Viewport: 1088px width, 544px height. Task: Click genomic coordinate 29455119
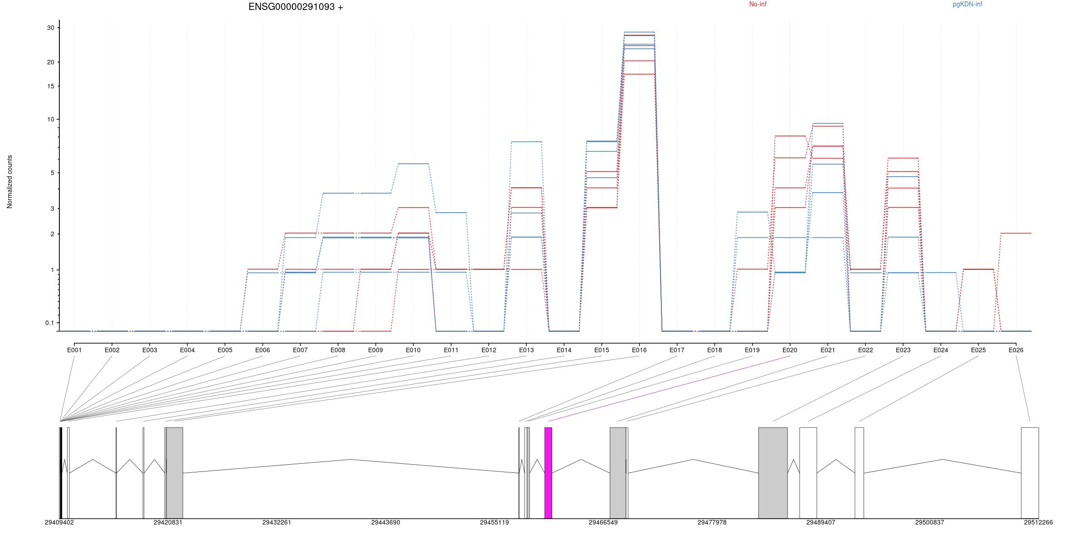[495, 522]
